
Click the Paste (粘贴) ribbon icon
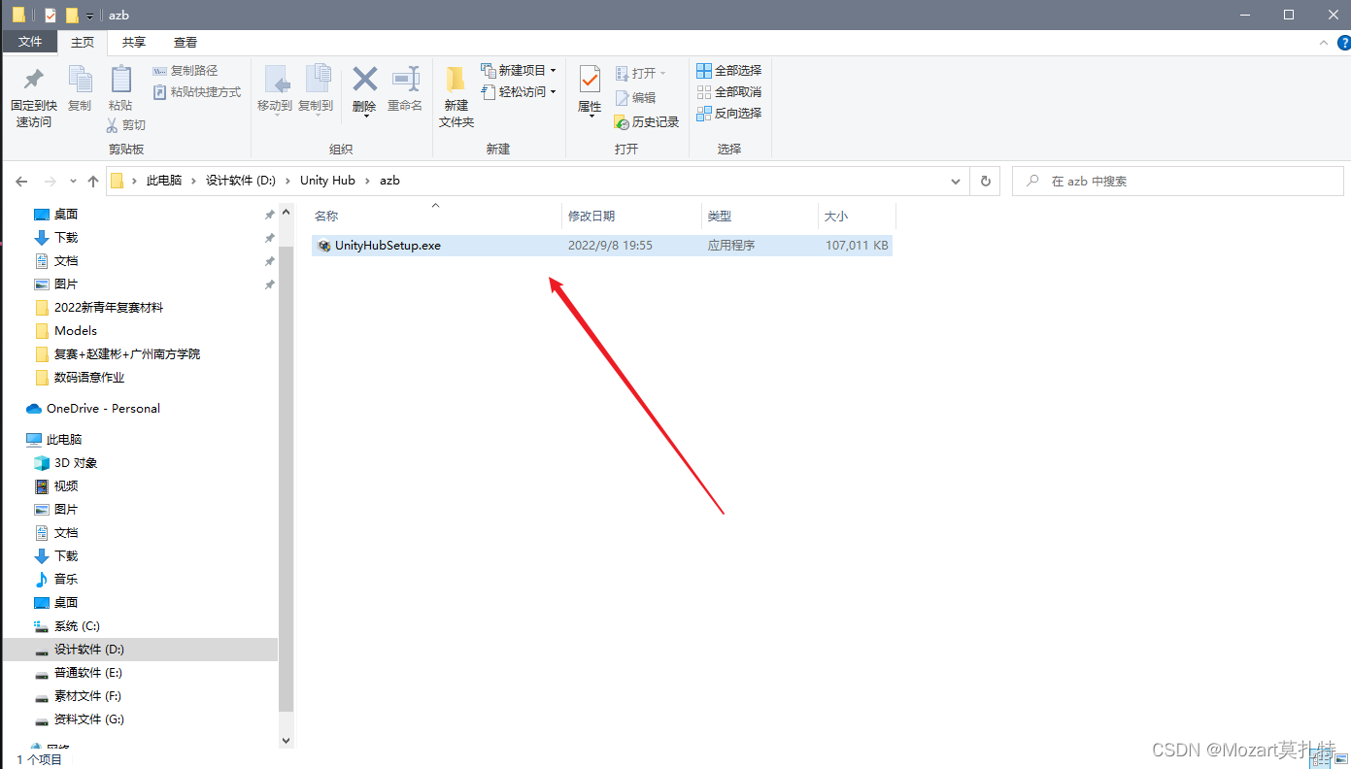coord(120,80)
